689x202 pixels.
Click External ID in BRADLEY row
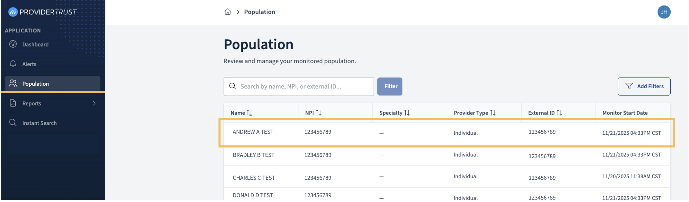tap(542, 156)
